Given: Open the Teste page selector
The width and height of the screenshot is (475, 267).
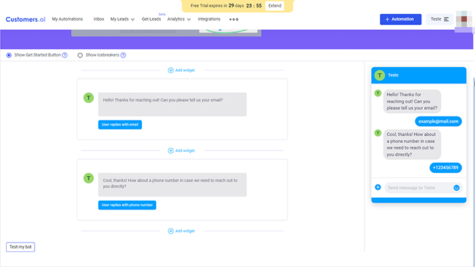Looking at the screenshot, I should [439, 19].
